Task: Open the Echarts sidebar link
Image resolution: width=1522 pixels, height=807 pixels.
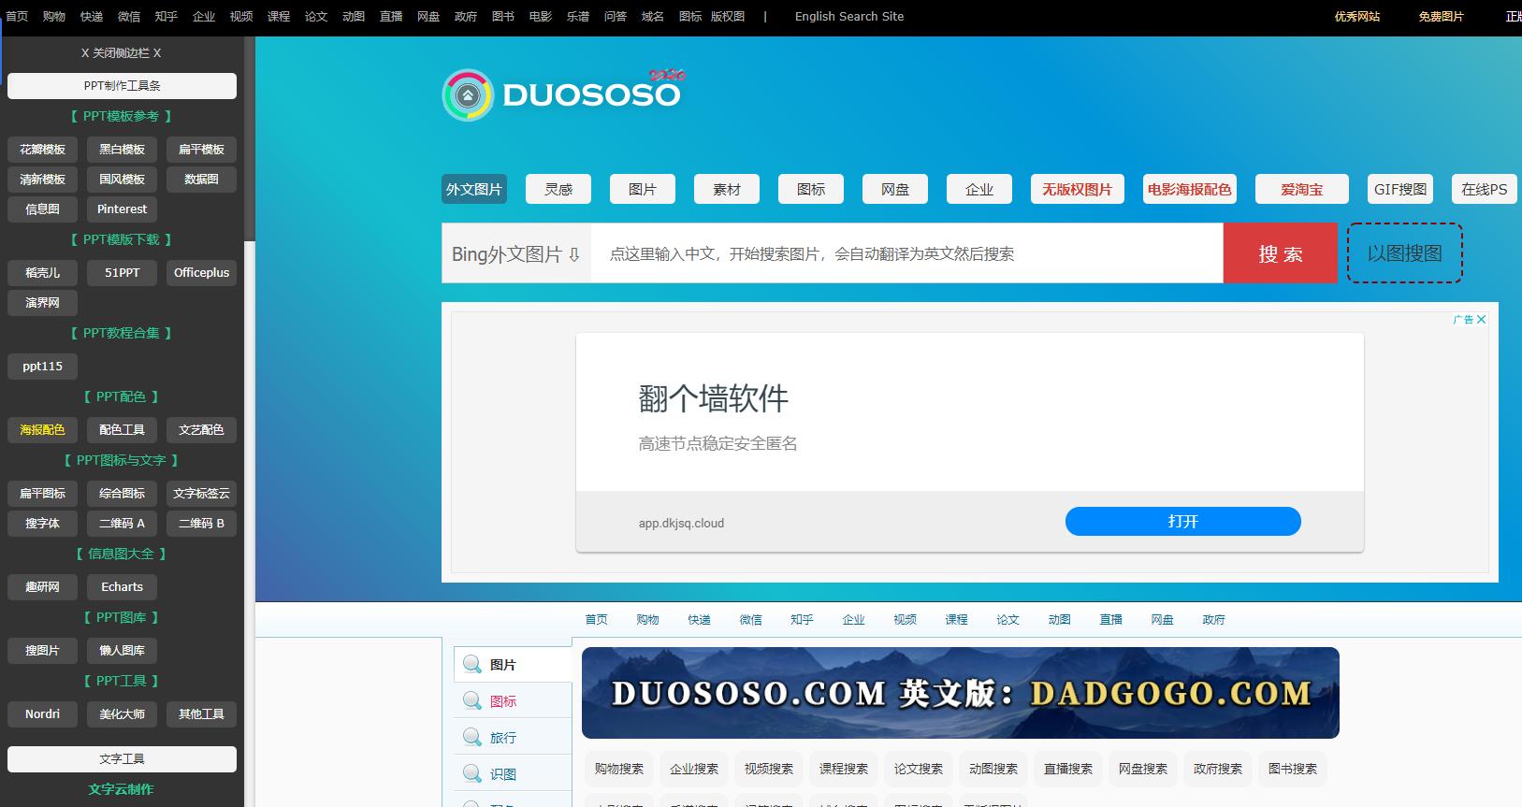Action: [122, 587]
